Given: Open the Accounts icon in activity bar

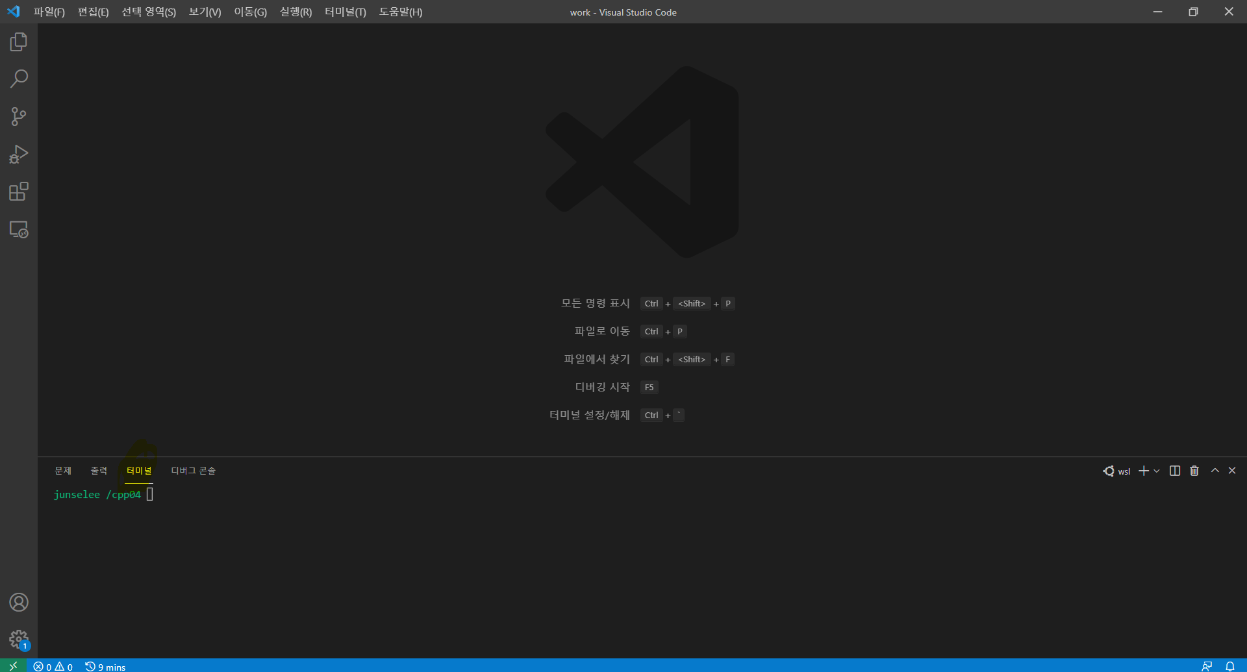Looking at the screenshot, I should [19, 603].
